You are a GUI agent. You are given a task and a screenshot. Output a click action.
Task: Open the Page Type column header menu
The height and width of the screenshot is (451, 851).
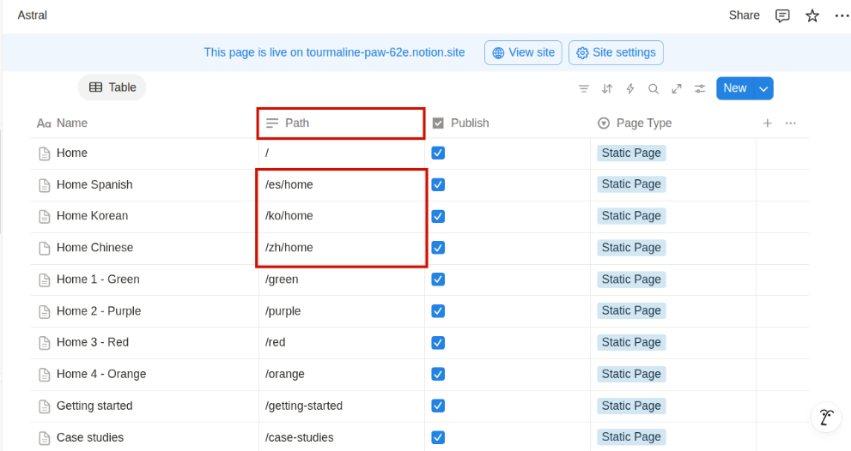[x=673, y=123]
